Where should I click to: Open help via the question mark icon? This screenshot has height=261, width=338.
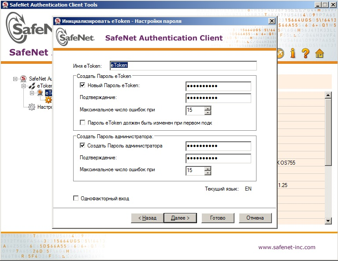click(x=305, y=53)
